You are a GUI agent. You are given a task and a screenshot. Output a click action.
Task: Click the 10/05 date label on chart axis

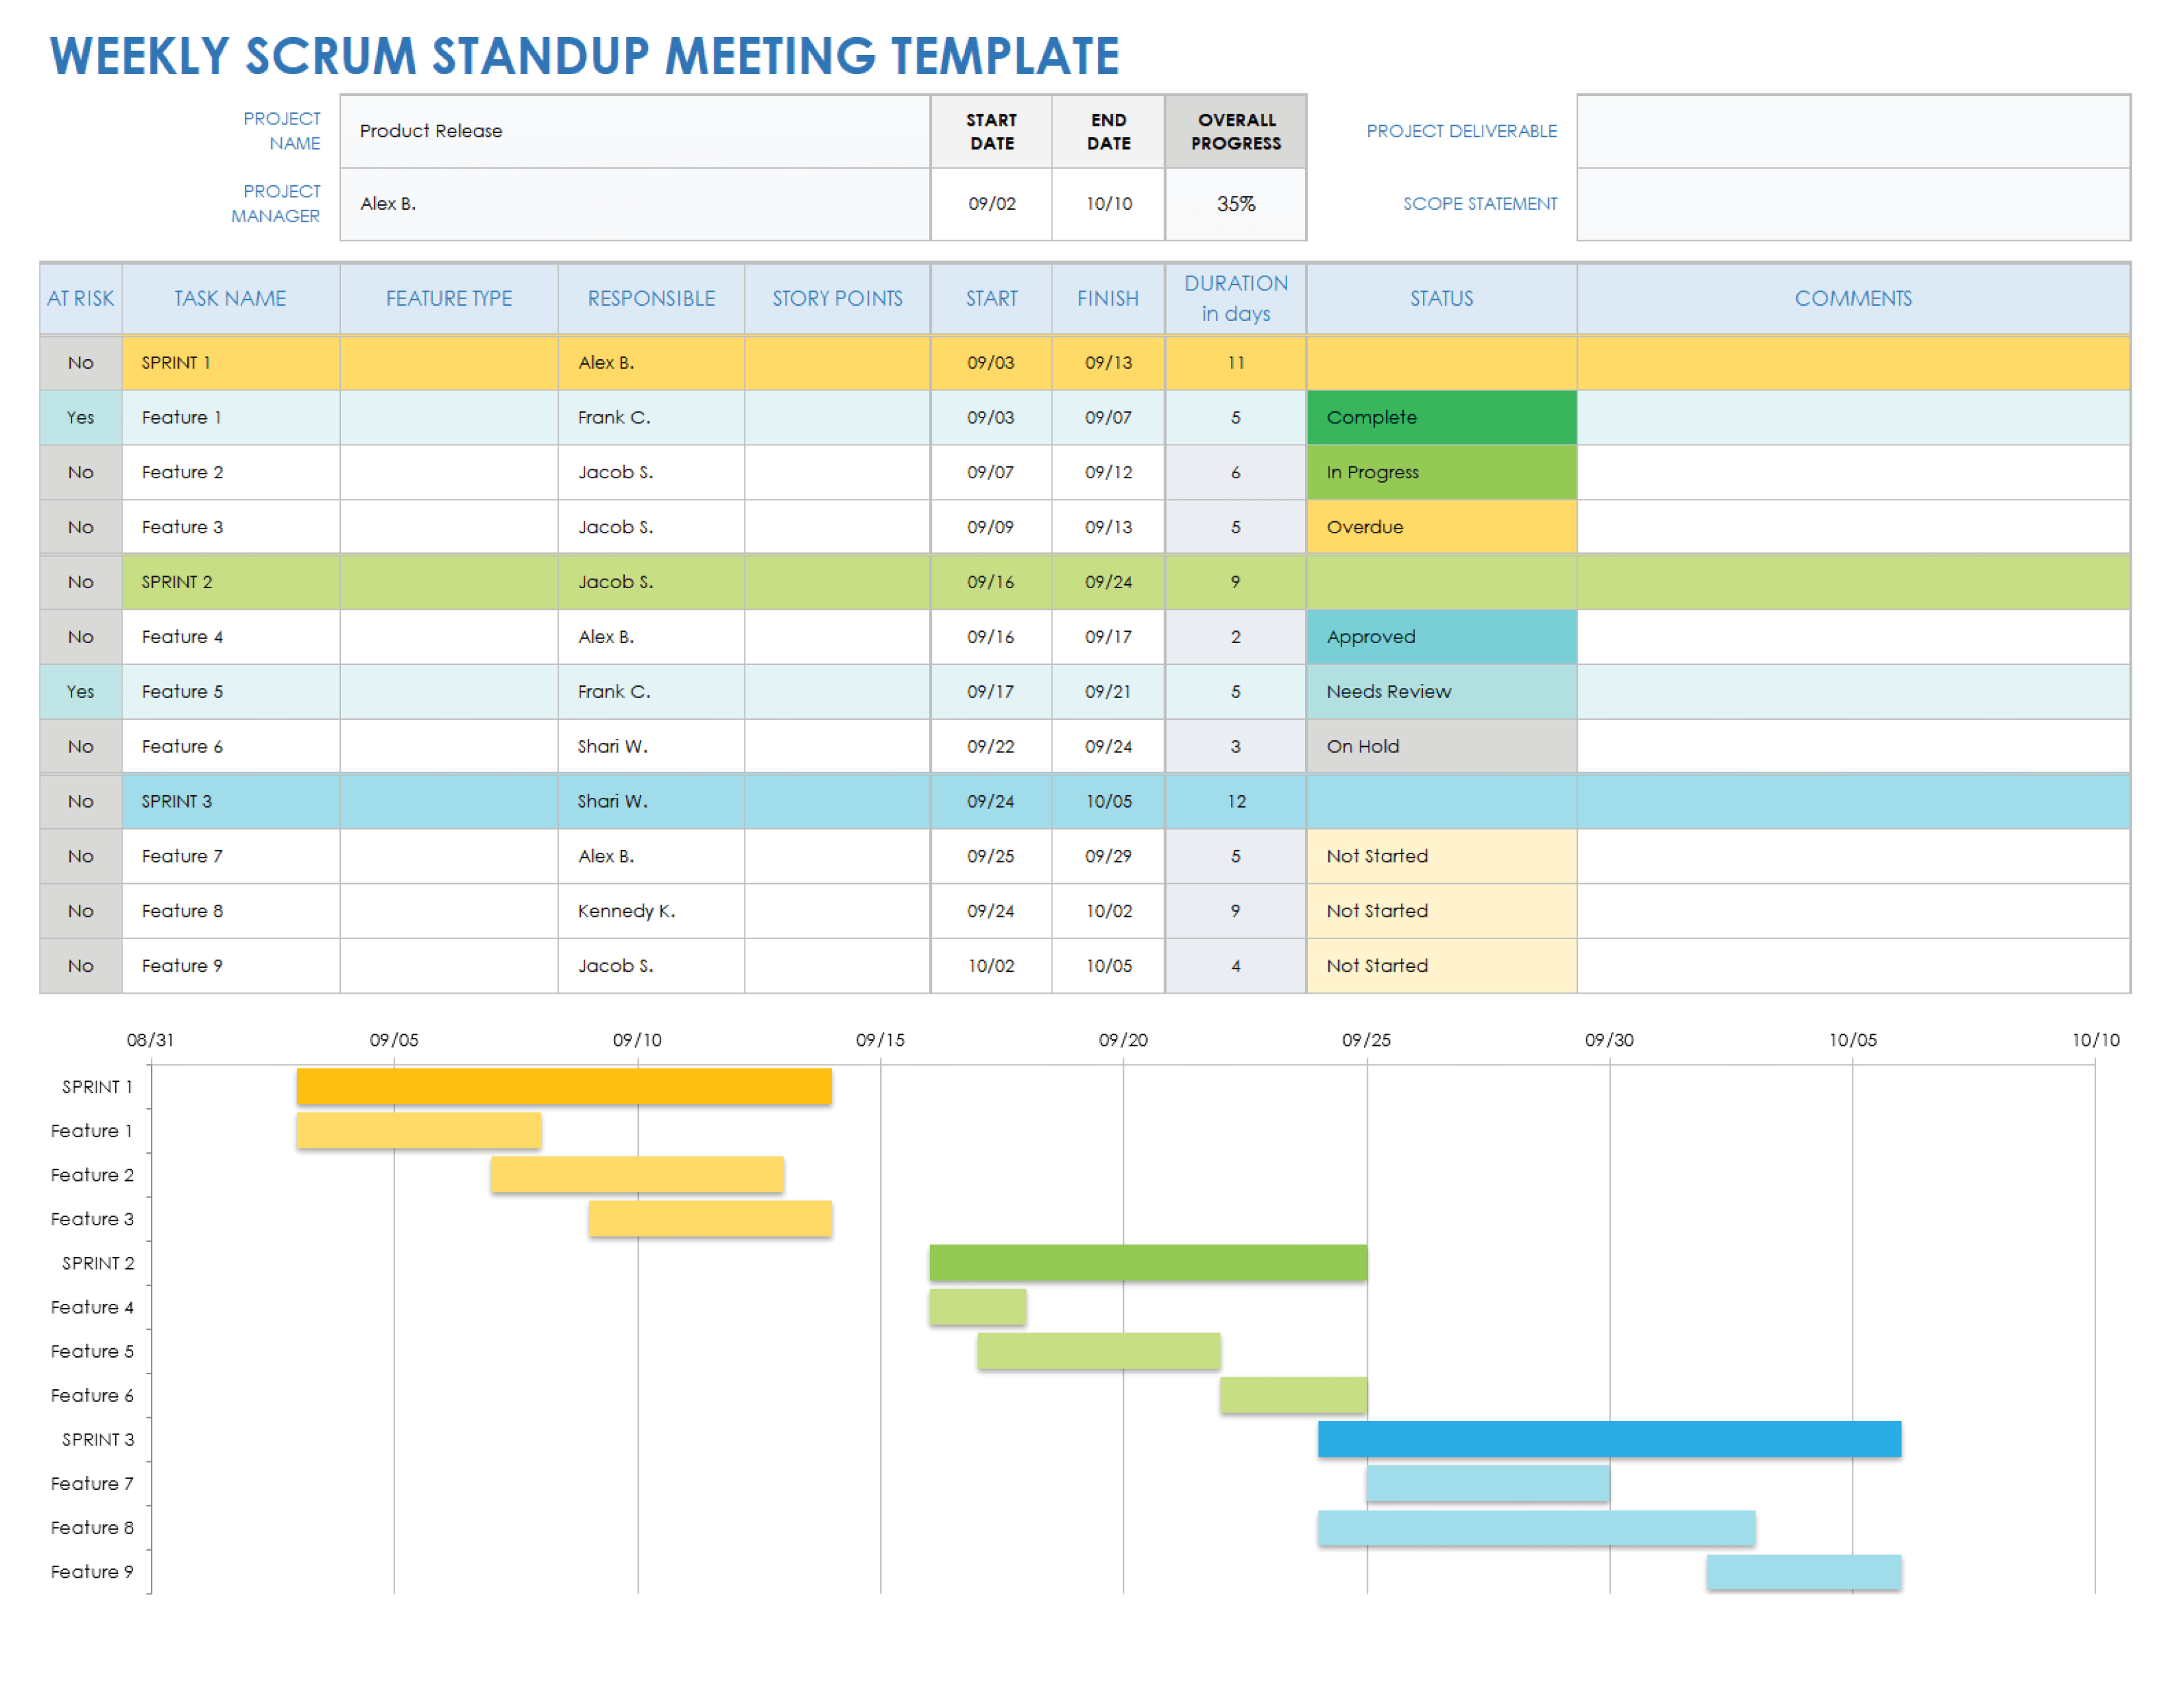(x=1853, y=1039)
